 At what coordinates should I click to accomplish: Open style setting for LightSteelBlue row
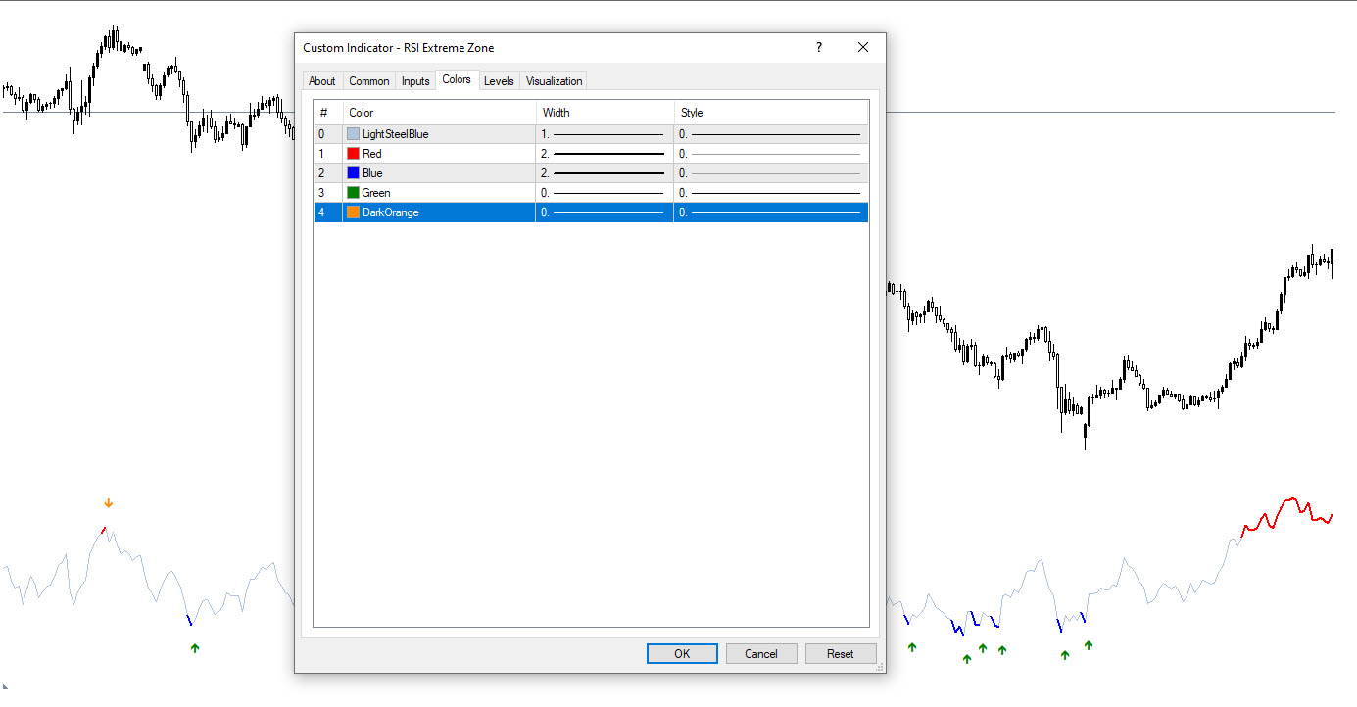[x=771, y=134]
